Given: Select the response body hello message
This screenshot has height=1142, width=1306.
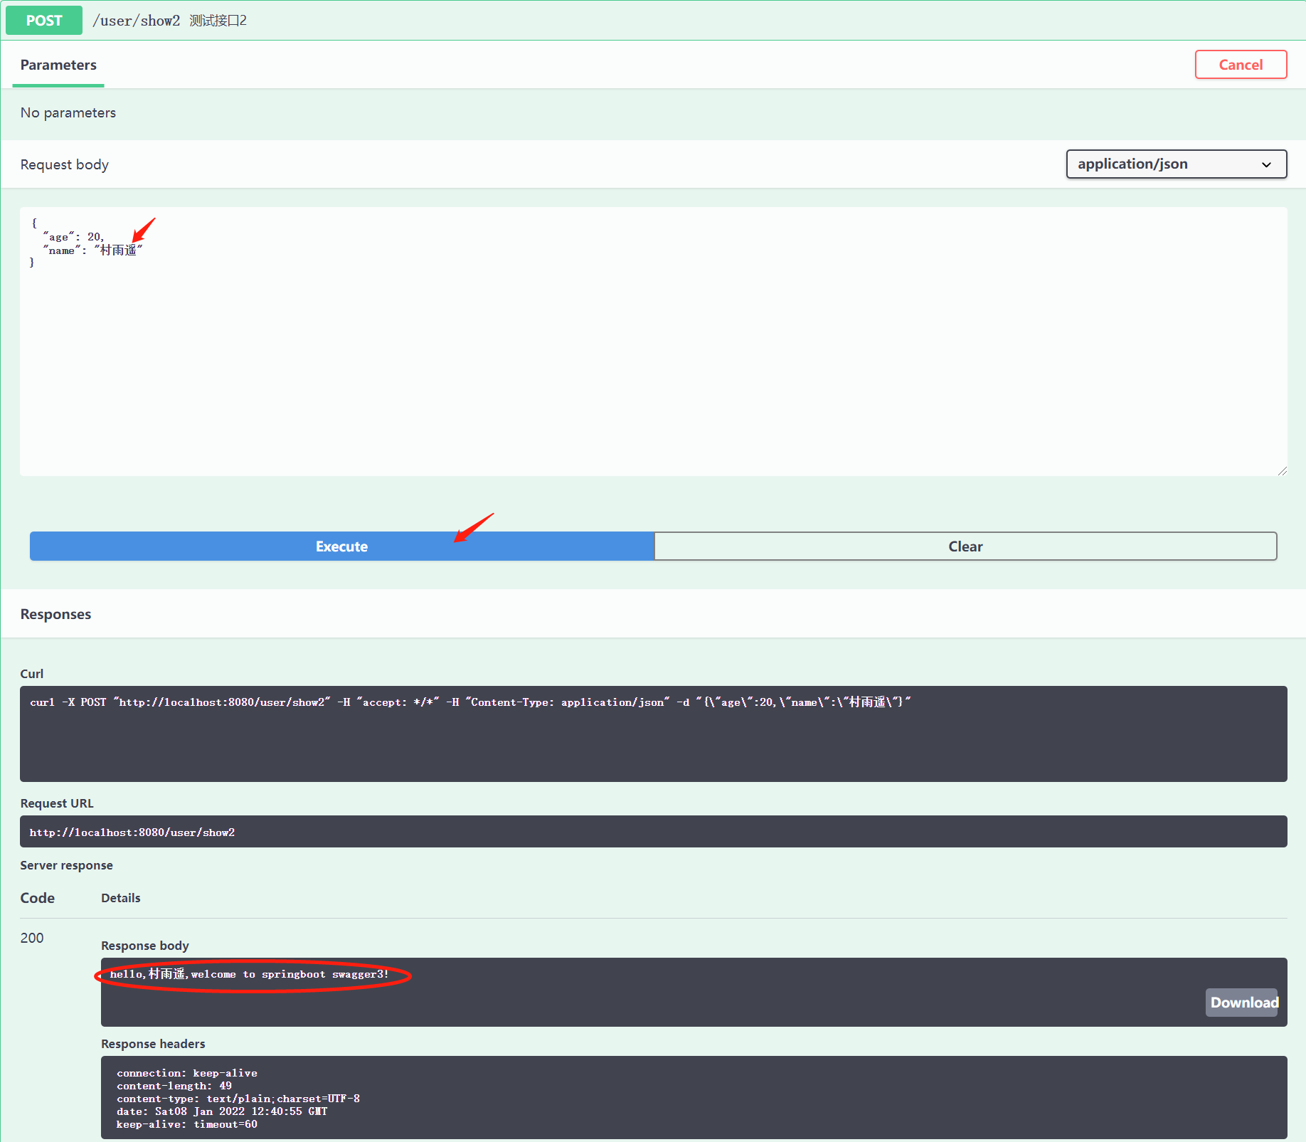Looking at the screenshot, I should (250, 974).
